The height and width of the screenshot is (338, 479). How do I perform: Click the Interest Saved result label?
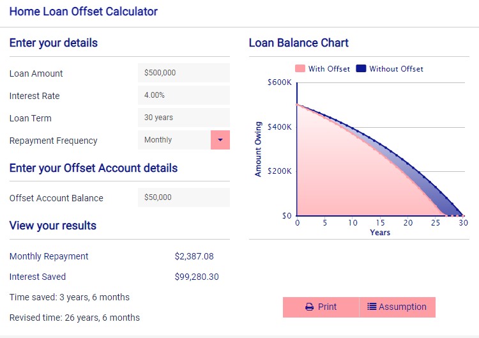[x=38, y=277]
